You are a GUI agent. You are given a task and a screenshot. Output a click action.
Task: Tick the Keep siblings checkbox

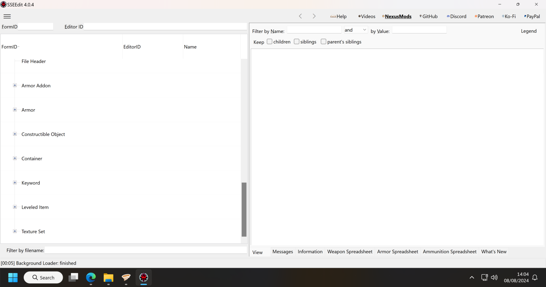click(x=297, y=41)
